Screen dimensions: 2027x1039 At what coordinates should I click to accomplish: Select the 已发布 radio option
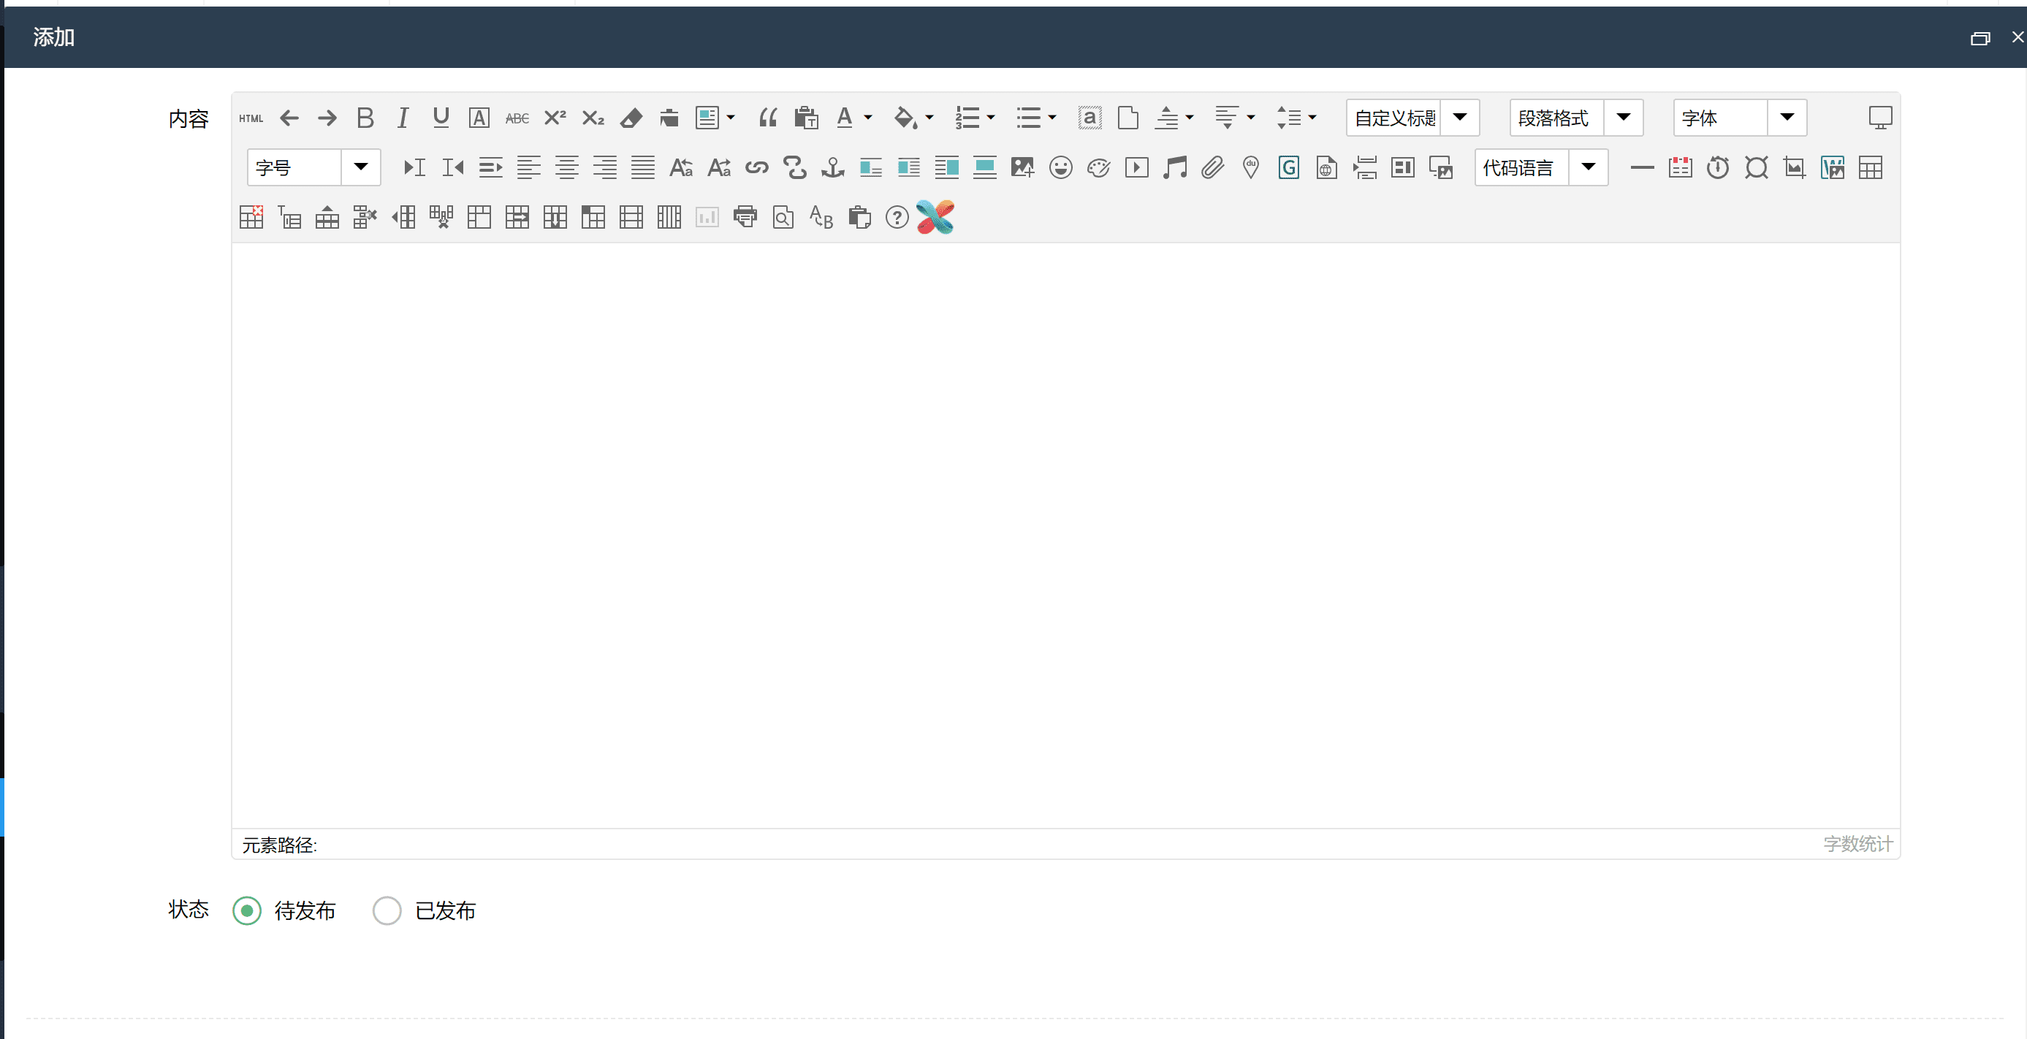(387, 911)
